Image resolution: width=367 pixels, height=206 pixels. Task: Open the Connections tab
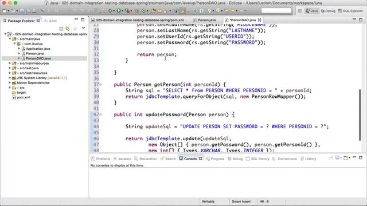[x=284, y=159]
